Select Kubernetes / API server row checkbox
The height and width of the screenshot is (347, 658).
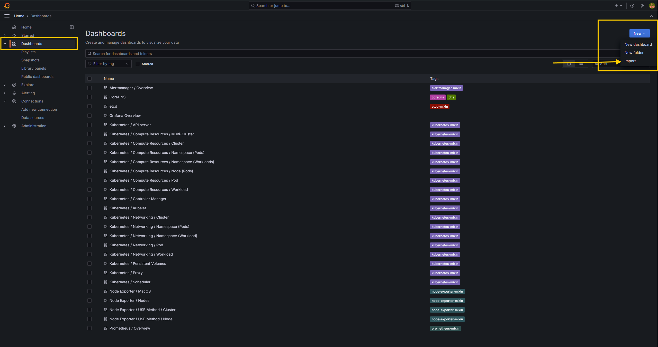(89, 125)
